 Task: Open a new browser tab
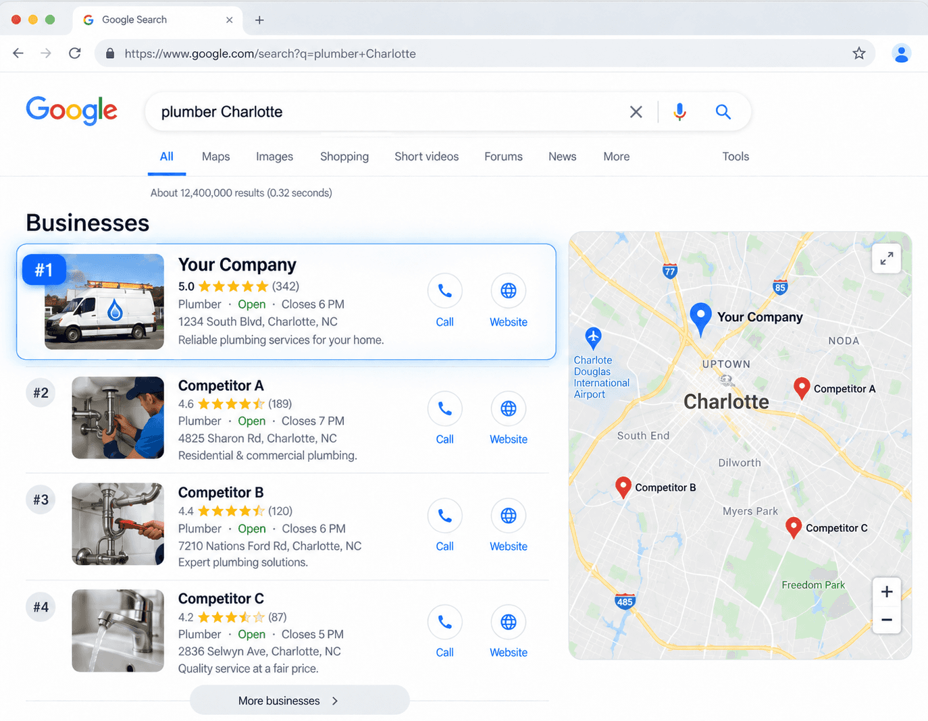pos(259,20)
